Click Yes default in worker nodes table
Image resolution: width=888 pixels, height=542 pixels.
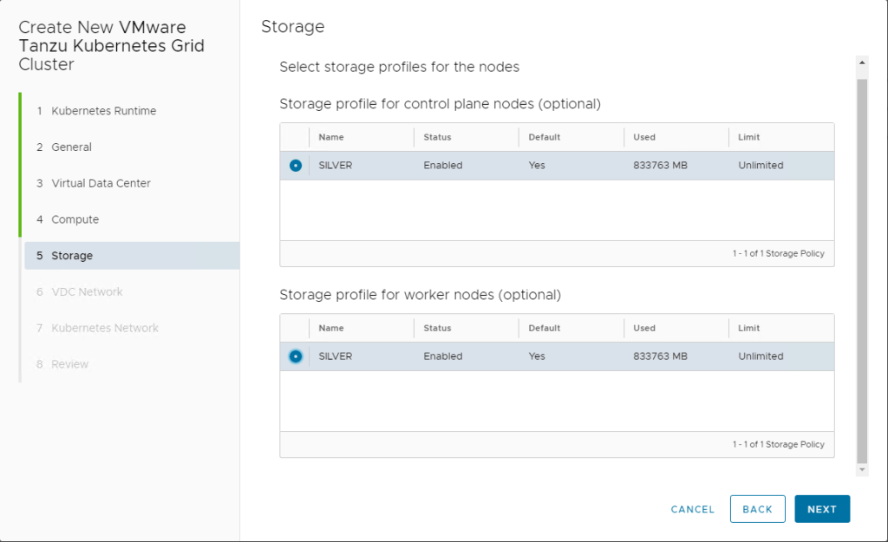(537, 356)
